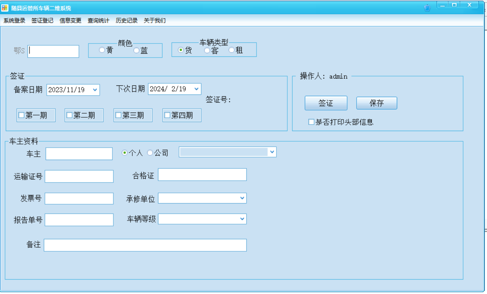Viewport: 487px width, 294px height.
Task: Check the 第三期 checkbox
Action: 118,115
